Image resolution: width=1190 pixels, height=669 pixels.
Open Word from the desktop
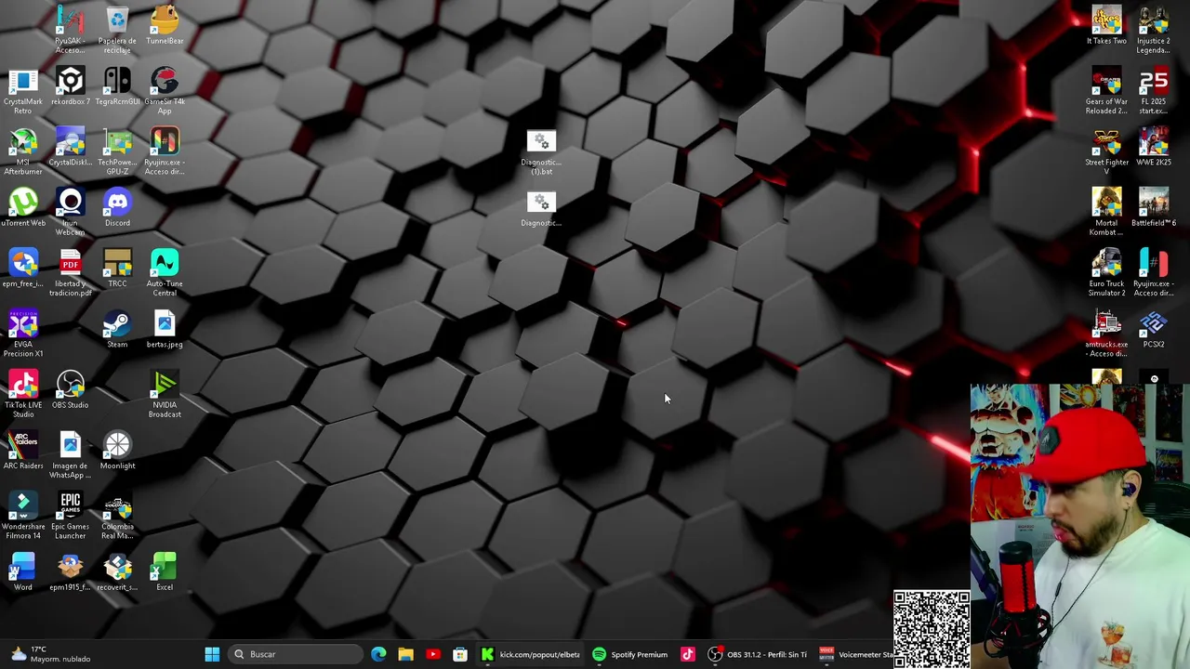(22, 571)
